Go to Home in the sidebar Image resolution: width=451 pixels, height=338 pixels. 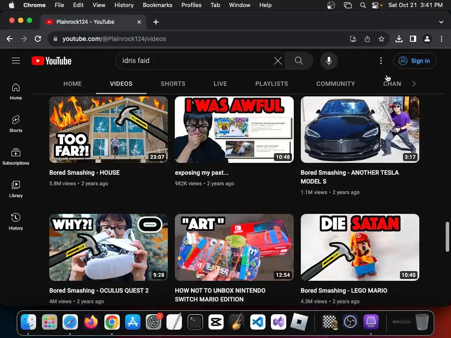[16, 92]
